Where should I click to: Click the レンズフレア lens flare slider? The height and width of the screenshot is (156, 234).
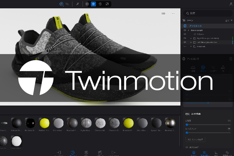208,133
